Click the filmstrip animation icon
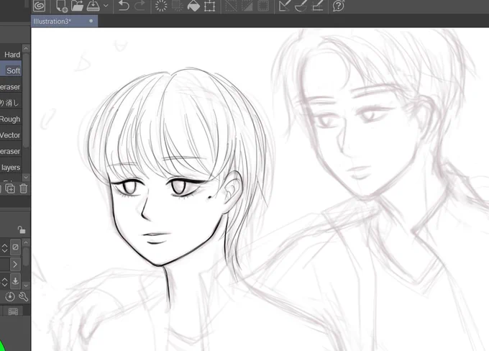This screenshot has height=351, width=489. pos(13,311)
